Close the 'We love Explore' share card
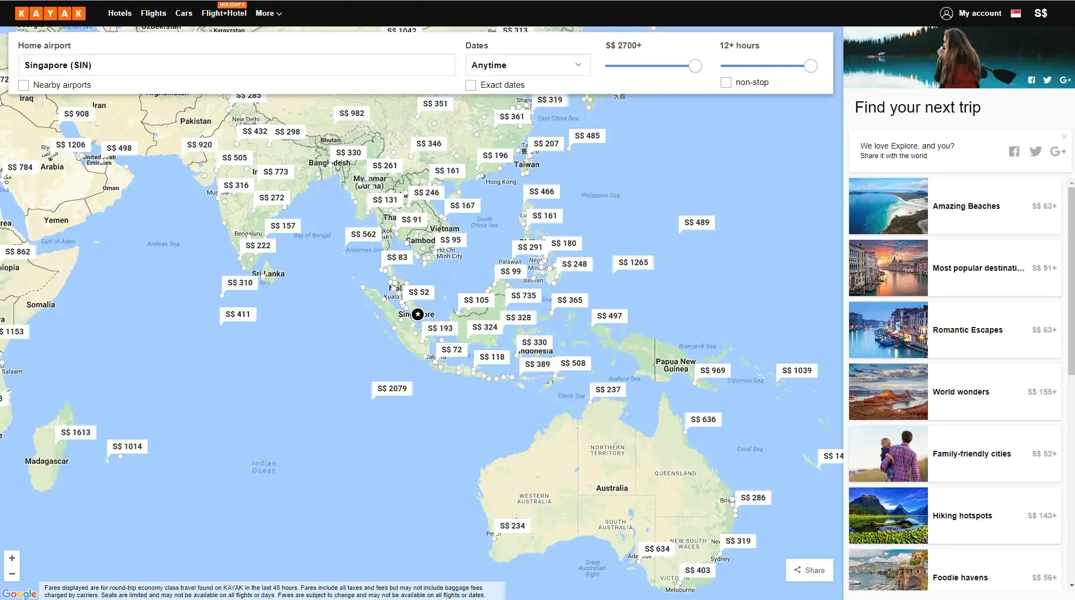Viewport: 1075px width, 600px height. tap(1064, 137)
